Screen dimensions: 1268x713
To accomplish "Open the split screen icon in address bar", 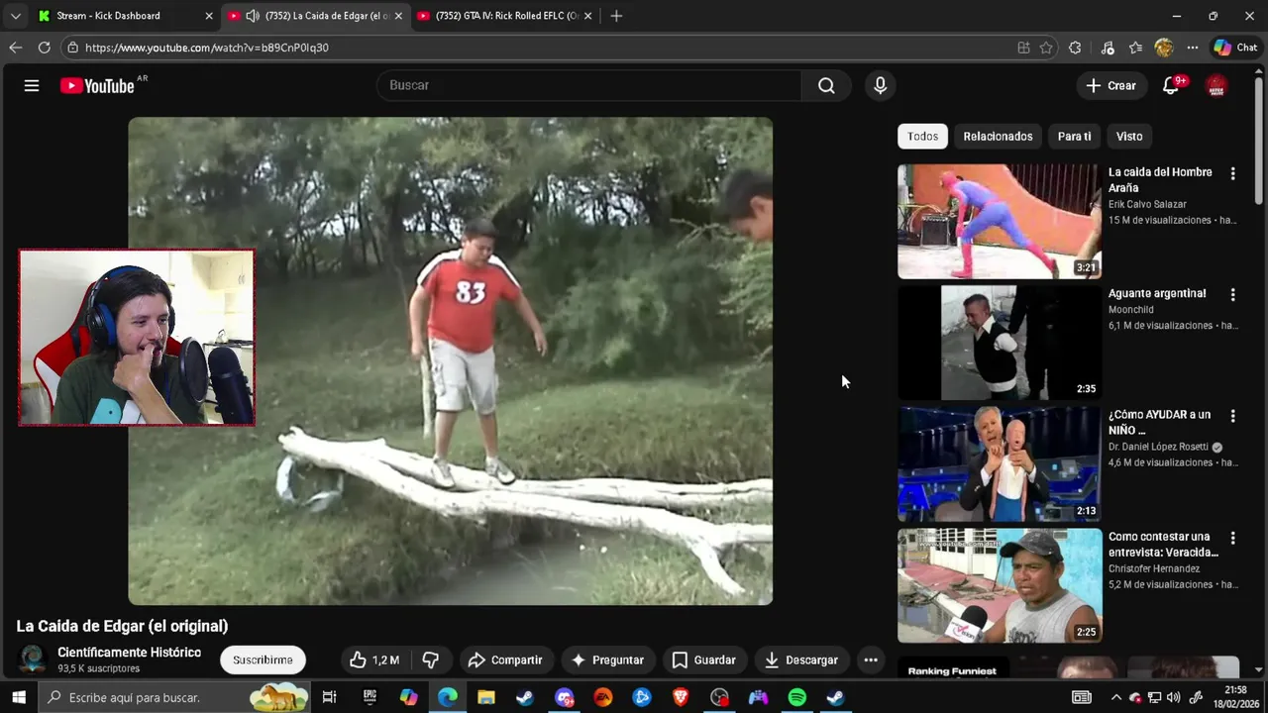I will tap(1023, 48).
